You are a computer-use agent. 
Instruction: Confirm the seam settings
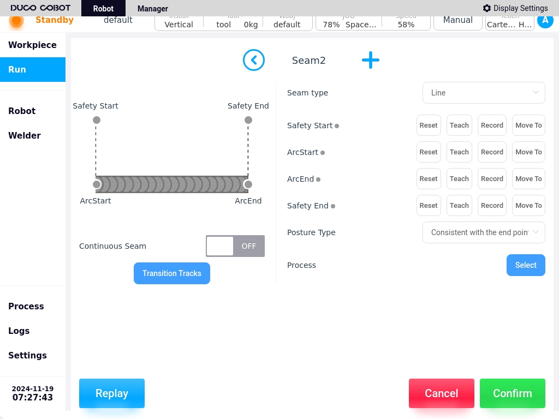512,393
